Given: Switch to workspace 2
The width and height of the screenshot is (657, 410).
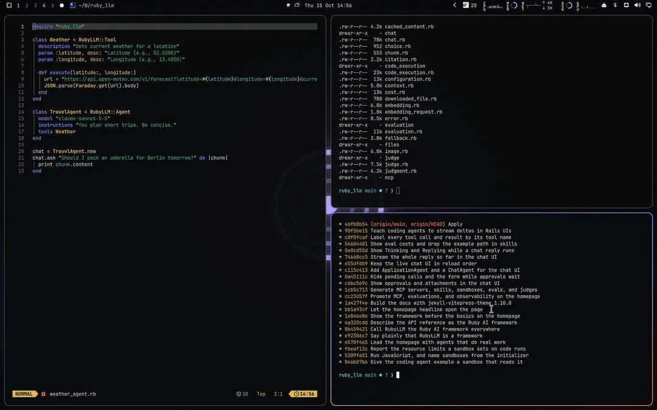Looking at the screenshot, I should point(27,5).
